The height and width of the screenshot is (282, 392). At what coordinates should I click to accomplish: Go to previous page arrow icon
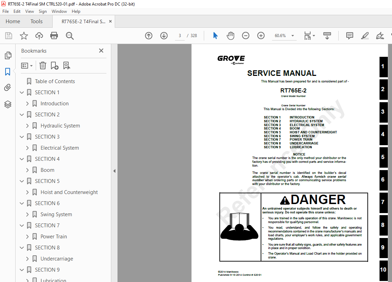tap(149, 36)
